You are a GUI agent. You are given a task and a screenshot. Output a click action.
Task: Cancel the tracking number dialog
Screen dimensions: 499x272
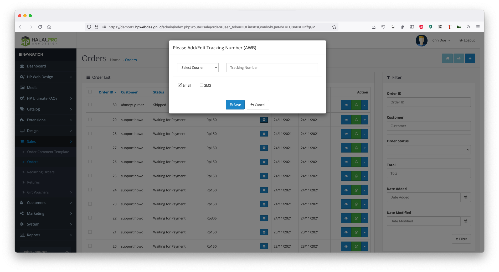(258, 105)
